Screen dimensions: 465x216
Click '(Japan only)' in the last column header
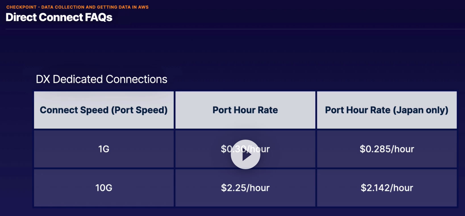click(x=420, y=110)
